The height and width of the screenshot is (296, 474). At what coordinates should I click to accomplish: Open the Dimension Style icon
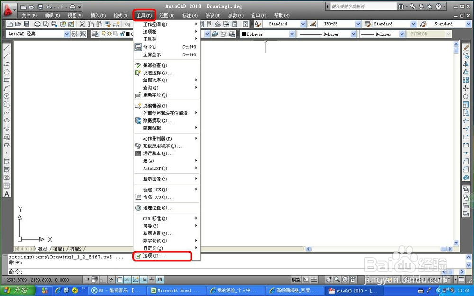tap(313, 24)
